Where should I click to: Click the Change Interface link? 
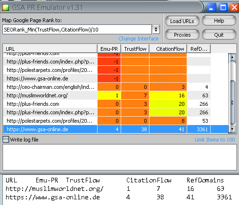pyautogui.click(x=139, y=39)
